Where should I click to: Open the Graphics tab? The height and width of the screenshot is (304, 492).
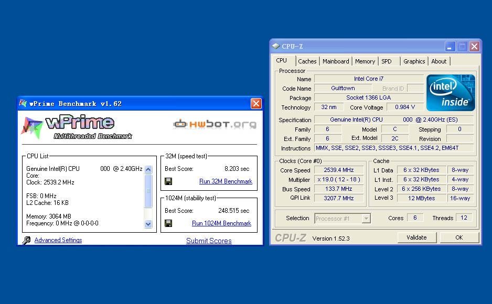(x=414, y=61)
